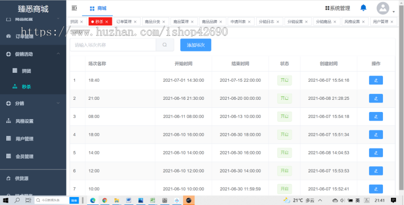Switch to the 订单管理 tab
The image size is (404, 205).
124,22
